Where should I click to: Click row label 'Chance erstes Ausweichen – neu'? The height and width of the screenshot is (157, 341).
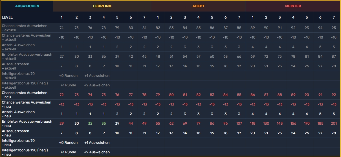point(25,95)
